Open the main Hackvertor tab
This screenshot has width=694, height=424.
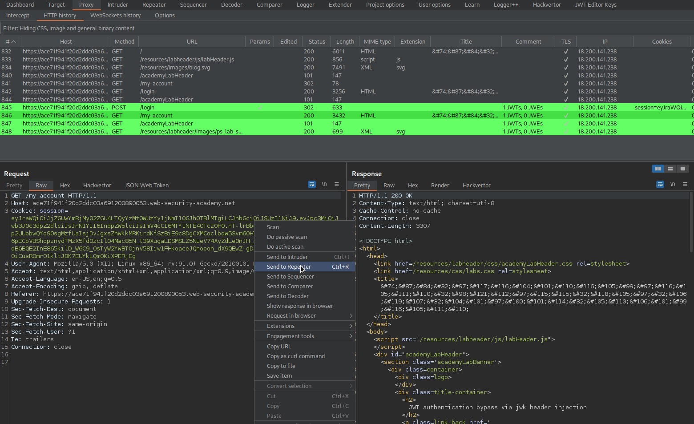coord(547,4)
